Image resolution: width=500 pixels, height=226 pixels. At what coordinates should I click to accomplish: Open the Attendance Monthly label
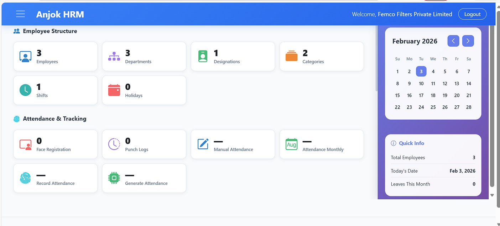click(x=323, y=149)
